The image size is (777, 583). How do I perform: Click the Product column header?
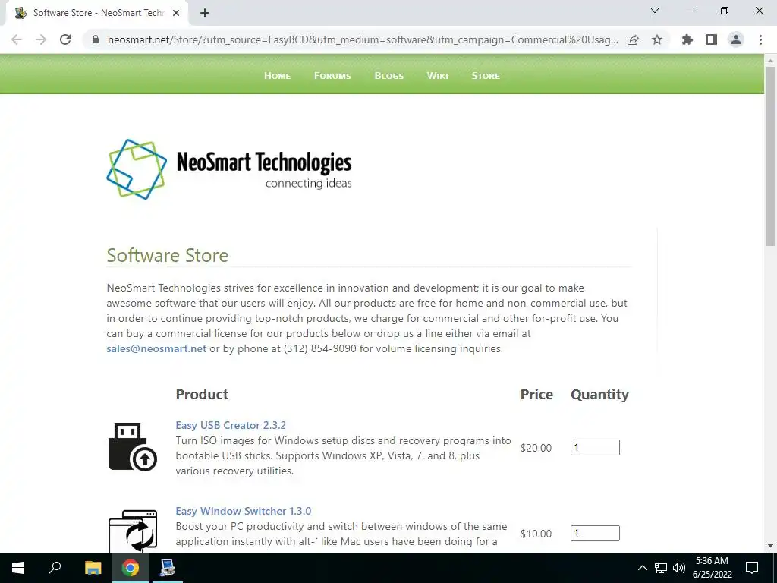pyautogui.click(x=202, y=394)
